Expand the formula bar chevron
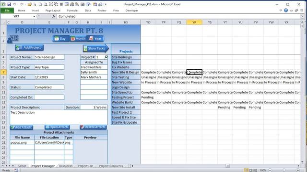The image size is (307, 172). (303, 16)
